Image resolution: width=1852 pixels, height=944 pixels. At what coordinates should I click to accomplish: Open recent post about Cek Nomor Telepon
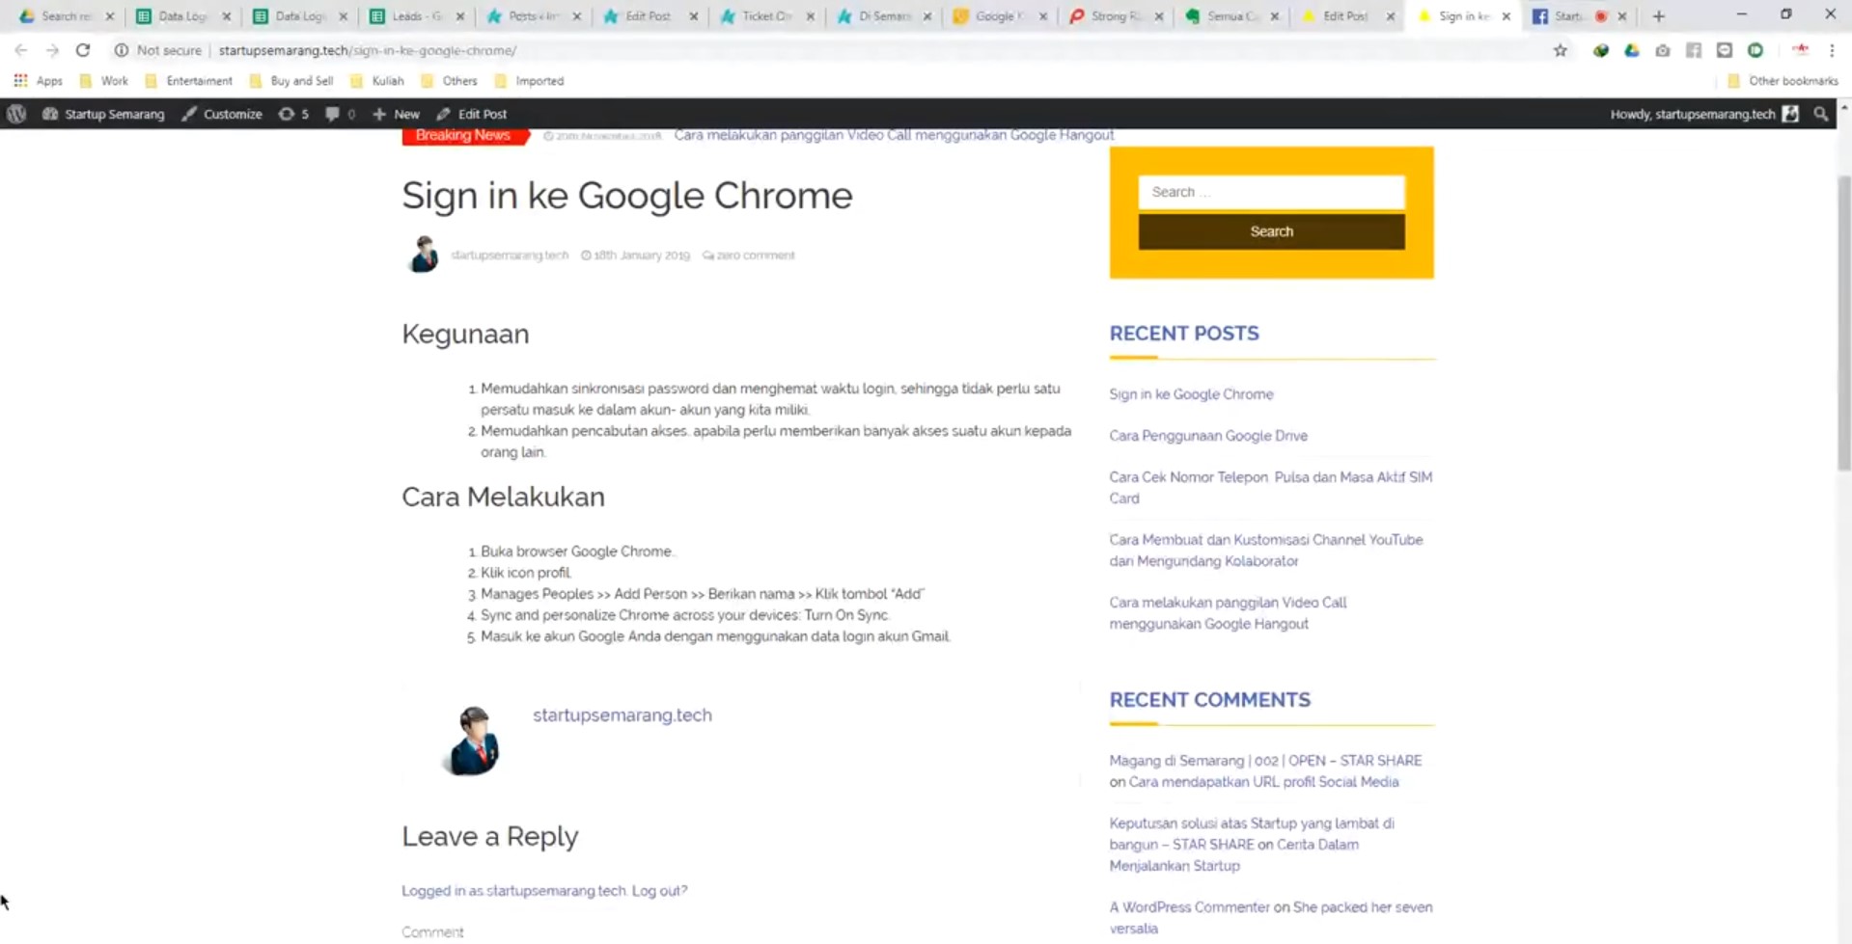pos(1270,488)
